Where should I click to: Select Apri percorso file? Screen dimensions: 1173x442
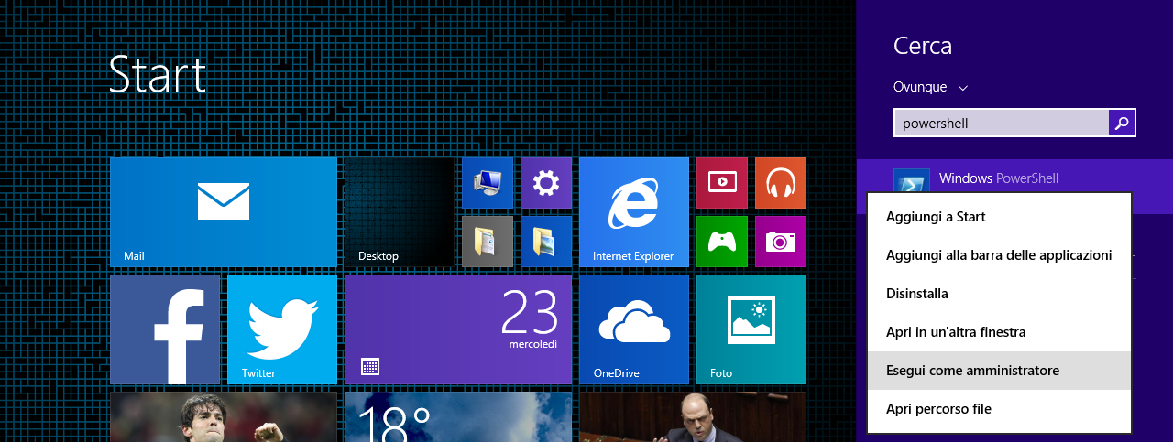(x=999, y=409)
